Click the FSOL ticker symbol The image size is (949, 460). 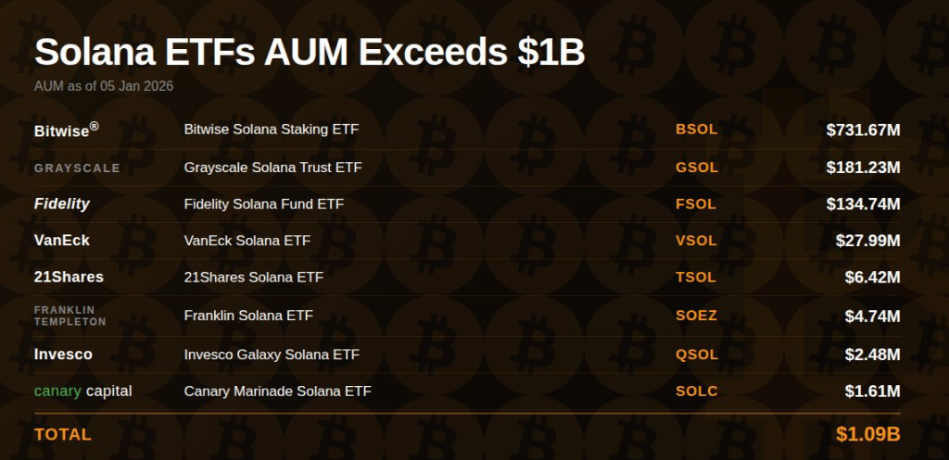point(697,204)
